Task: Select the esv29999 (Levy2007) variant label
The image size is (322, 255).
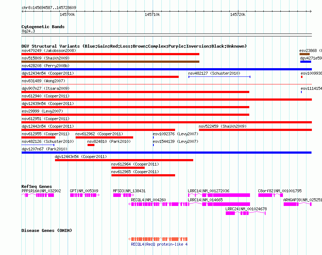Action: tap(42, 111)
